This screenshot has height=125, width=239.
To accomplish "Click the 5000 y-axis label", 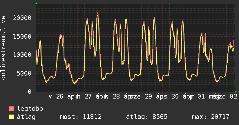I will pyautogui.click(x=24, y=73).
